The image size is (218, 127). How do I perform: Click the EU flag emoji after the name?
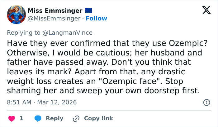click(89, 11)
